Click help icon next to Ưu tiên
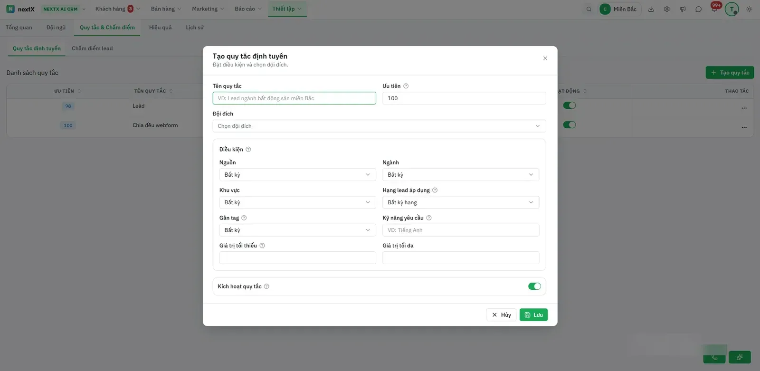Viewport: 760px width, 371px height. pos(406,86)
